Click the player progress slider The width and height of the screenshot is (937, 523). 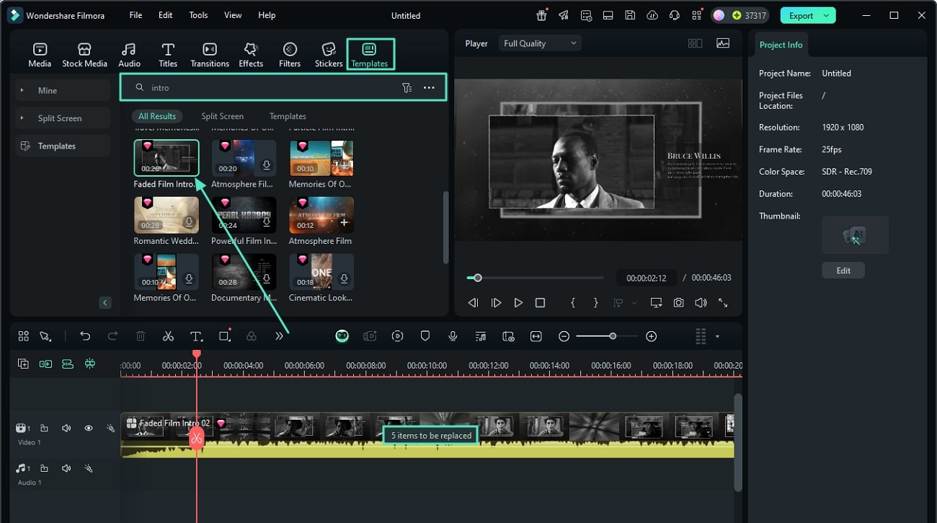point(536,278)
